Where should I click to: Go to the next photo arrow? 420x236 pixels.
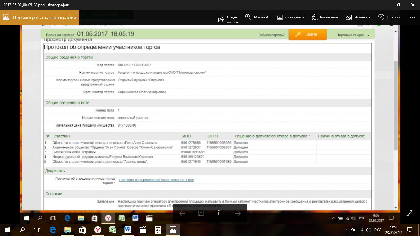pos(238,213)
